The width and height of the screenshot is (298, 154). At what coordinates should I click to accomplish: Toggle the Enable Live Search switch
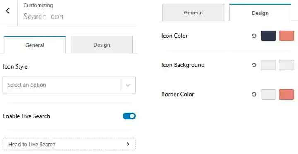tap(129, 116)
